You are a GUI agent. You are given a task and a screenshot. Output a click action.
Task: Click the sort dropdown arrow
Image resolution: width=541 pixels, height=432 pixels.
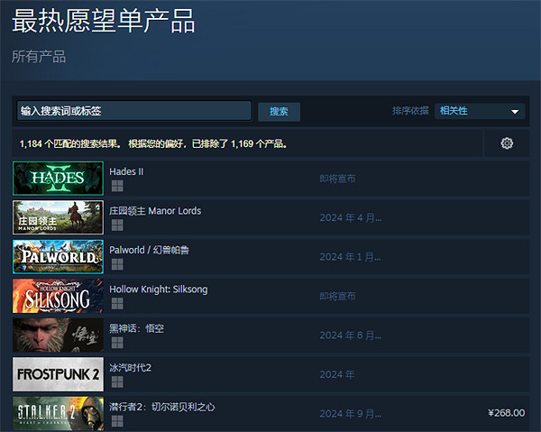click(x=516, y=112)
